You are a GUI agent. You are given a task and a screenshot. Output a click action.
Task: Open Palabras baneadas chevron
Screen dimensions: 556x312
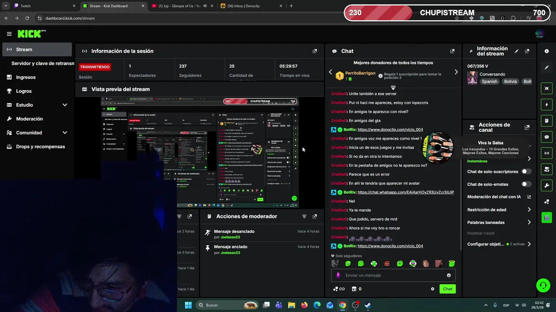pos(529,222)
